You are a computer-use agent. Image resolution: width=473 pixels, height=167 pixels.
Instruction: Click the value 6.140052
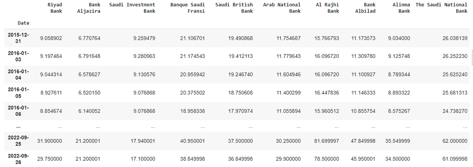click(89, 111)
